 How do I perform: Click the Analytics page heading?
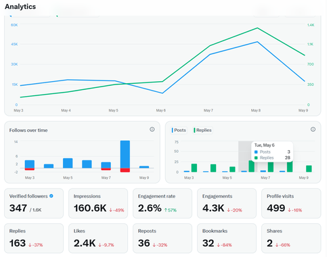[x=20, y=7]
